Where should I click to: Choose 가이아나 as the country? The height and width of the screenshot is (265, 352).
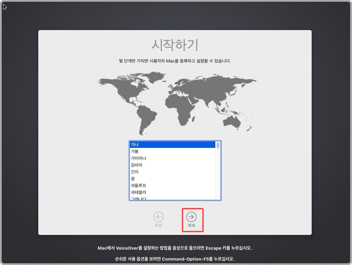point(154,158)
